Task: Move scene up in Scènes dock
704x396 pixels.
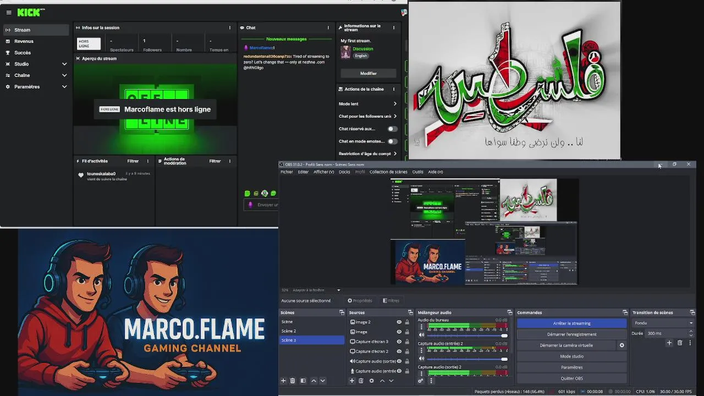Action: (x=314, y=381)
